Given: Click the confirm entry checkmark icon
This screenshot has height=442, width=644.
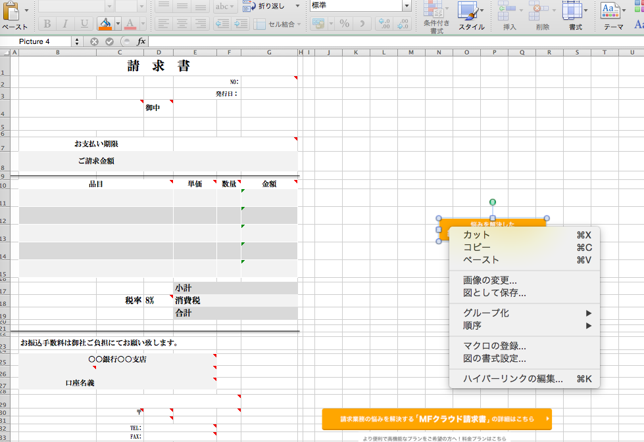Looking at the screenshot, I should (109, 41).
